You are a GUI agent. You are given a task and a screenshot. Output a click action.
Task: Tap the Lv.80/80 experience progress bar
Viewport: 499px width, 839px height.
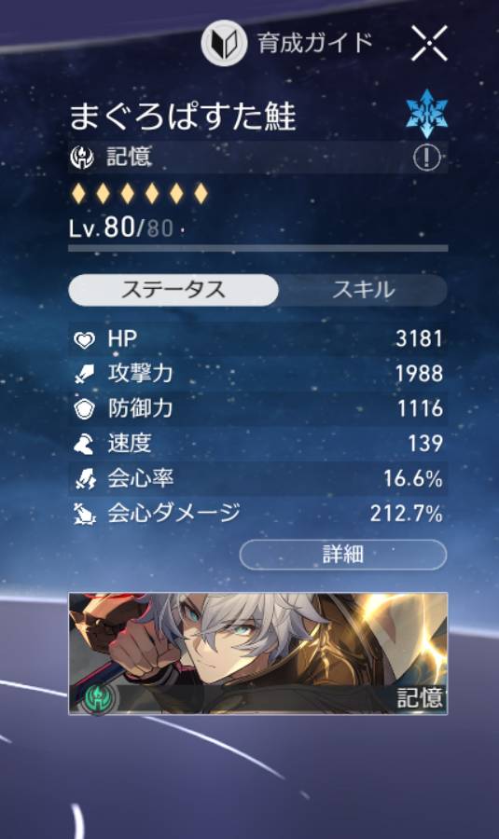(x=258, y=248)
